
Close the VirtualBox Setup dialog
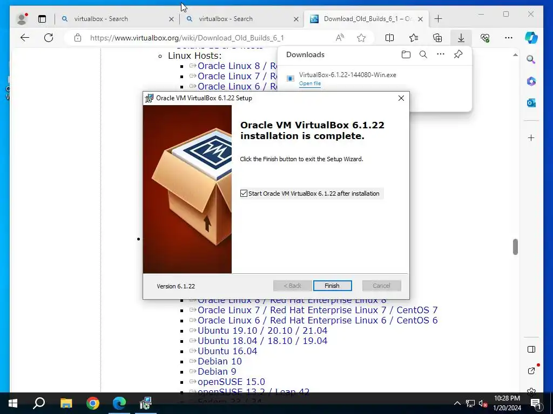tap(401, 98)
